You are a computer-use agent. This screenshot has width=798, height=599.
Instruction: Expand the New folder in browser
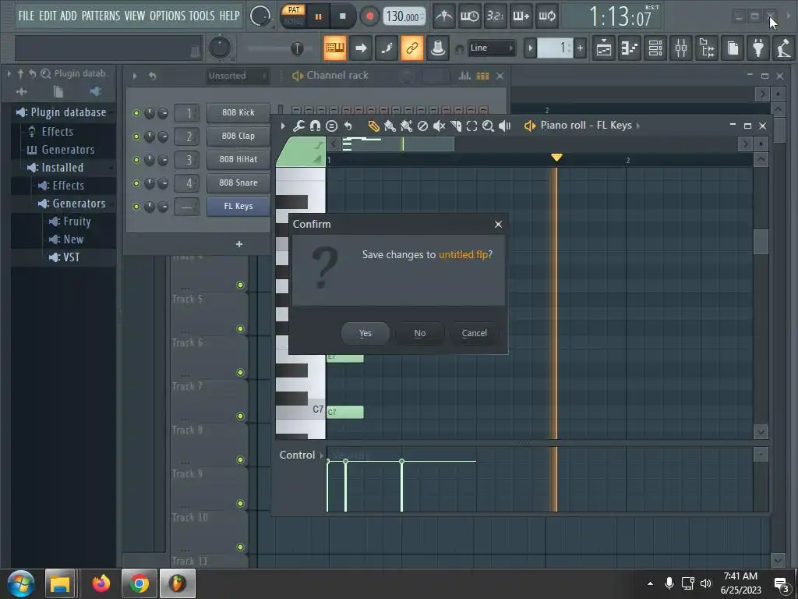(72, 239)
